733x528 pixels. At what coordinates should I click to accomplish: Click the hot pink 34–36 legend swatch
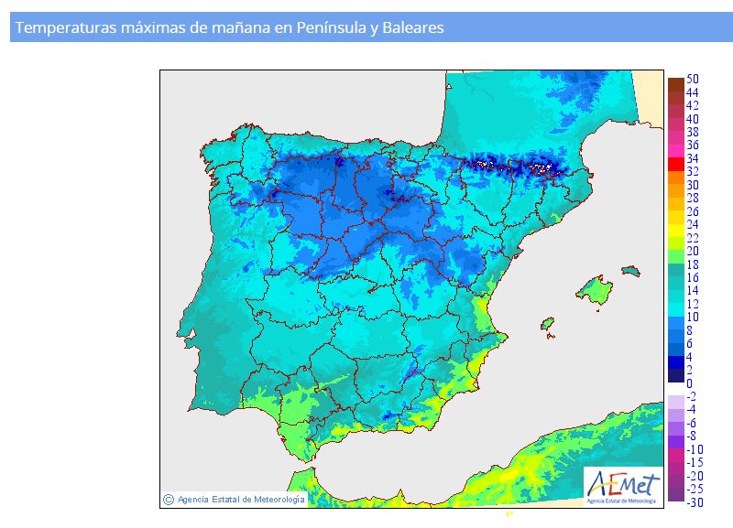(x=675, y=152)
